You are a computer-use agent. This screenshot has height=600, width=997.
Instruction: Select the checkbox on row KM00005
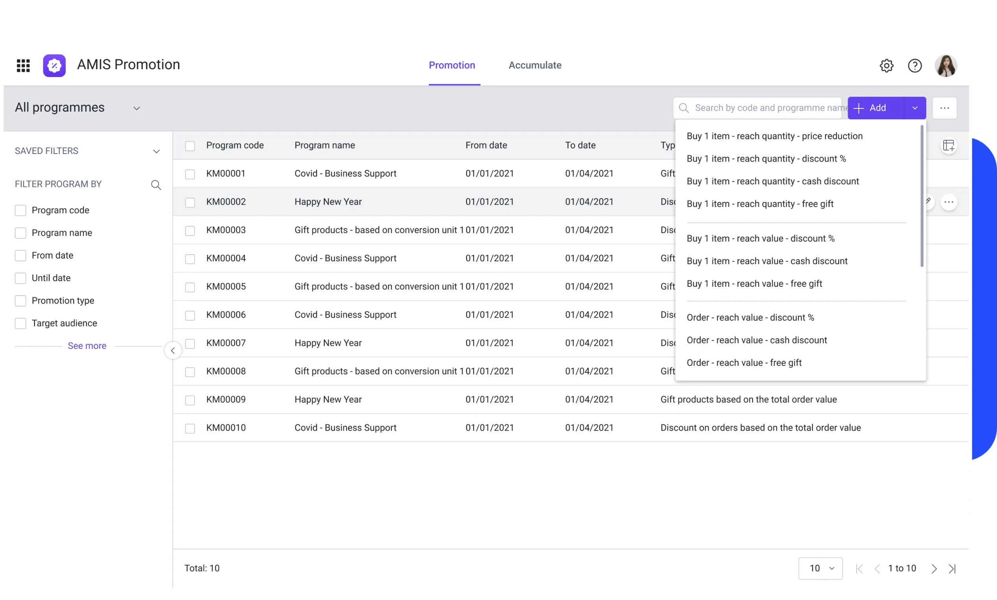pos(190,287)
